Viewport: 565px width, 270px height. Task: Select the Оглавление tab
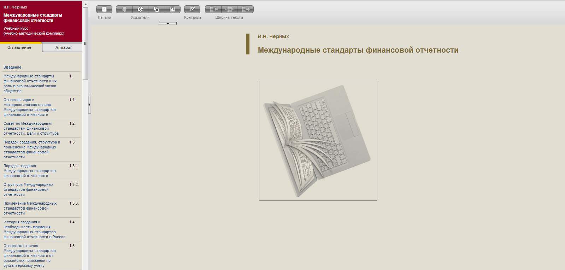[x=19, y=47]
